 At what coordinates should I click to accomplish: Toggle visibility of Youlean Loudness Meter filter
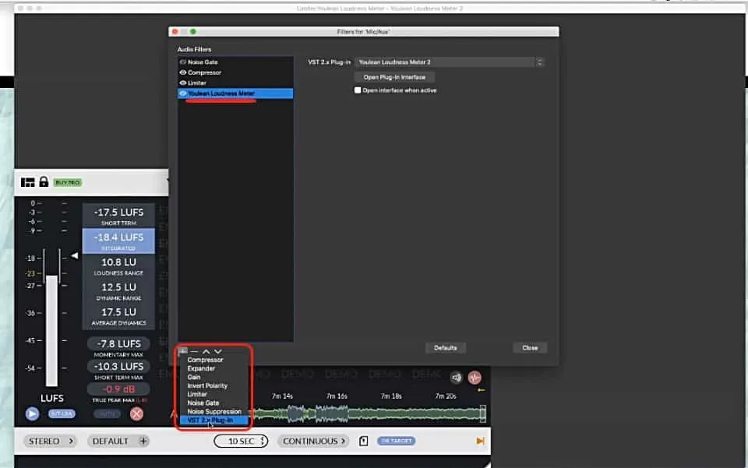(x=182, y=93)
